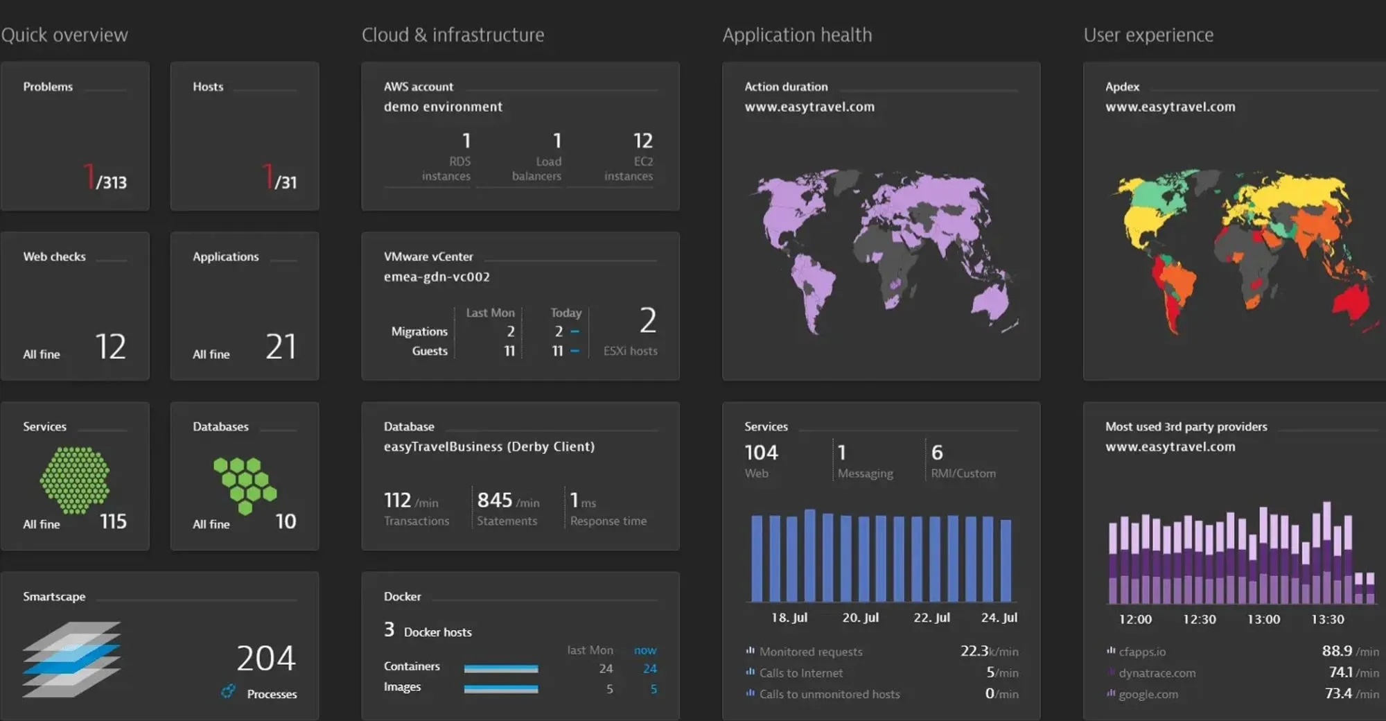The width and height of the screenshot is (1386, 721).
Task: Click the 2 ESXi hosts value
Action: [647, 320]
